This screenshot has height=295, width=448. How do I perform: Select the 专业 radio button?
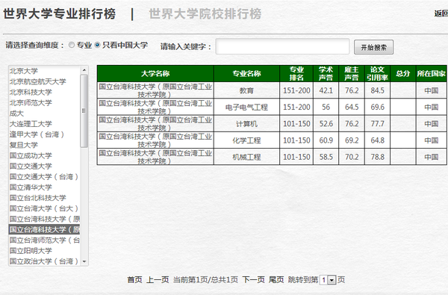[x=72, y=45]
